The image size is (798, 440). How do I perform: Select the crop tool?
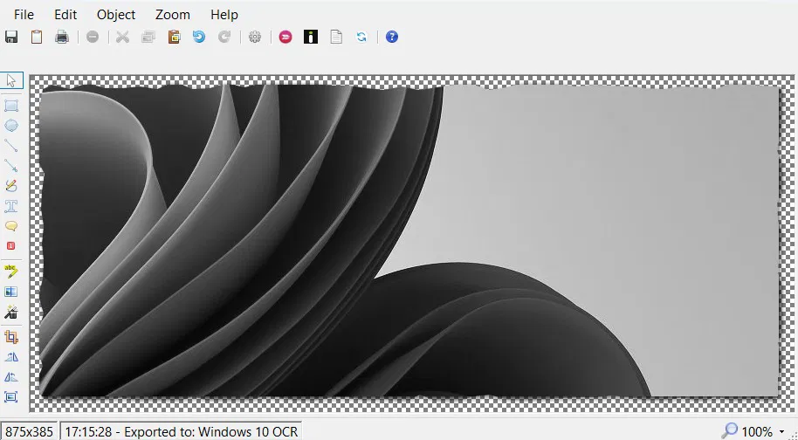pos(11,337)
